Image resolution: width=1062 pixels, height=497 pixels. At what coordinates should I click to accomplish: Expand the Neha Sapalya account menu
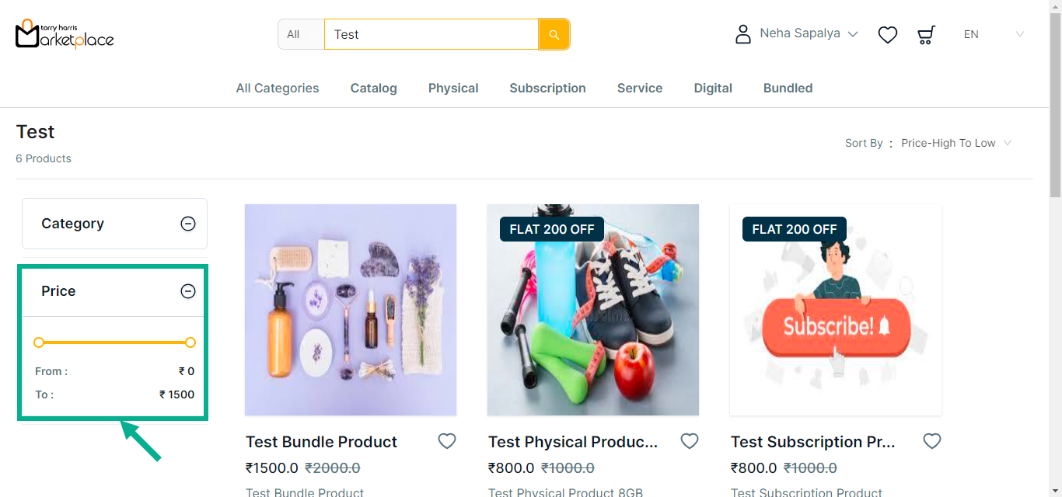coord(809,34)
